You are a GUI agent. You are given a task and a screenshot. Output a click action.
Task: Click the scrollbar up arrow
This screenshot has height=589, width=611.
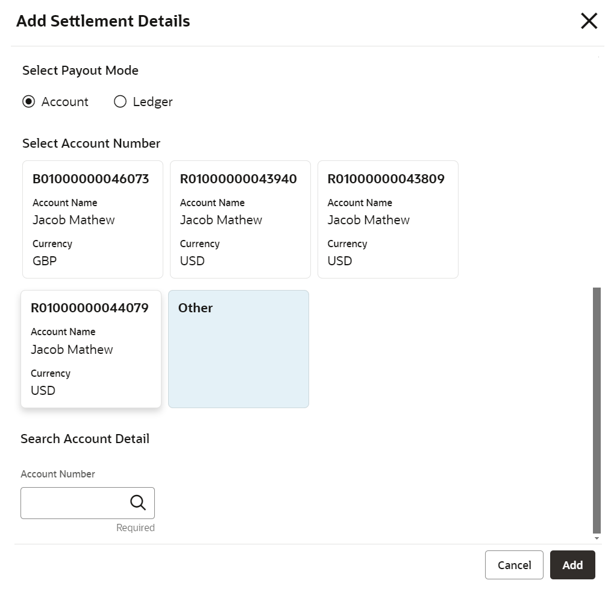599,56
